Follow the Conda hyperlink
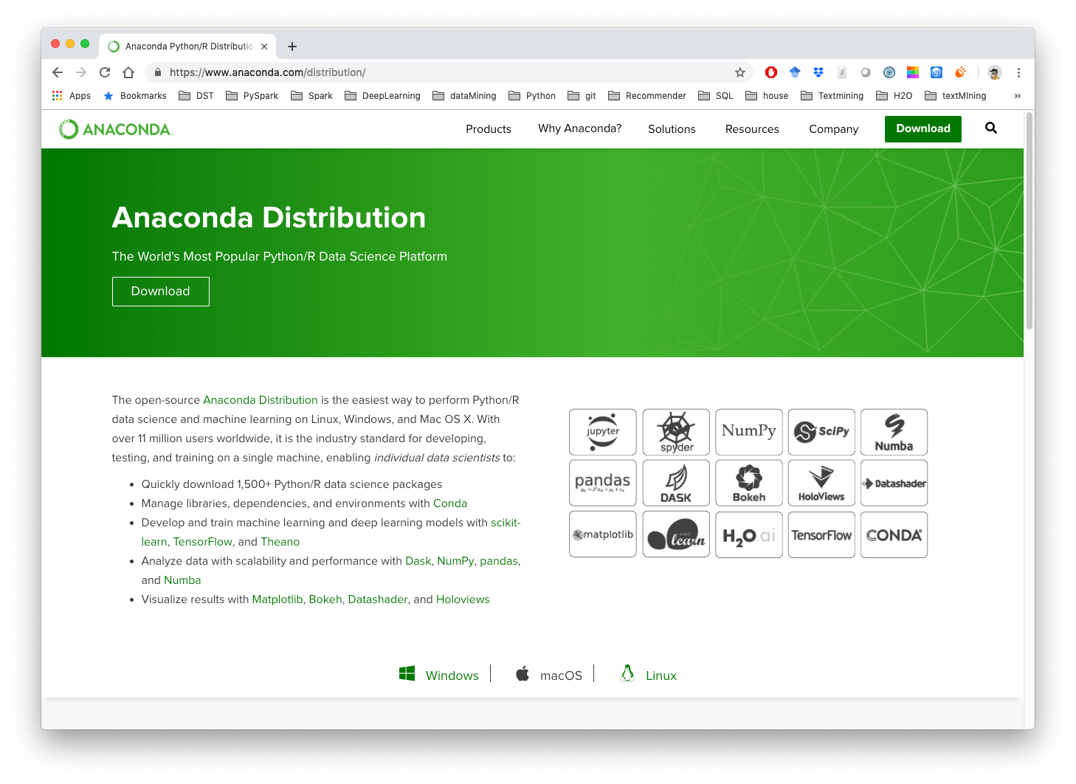The height and width of the screenshot is (784, 1076). click(450, 503)
